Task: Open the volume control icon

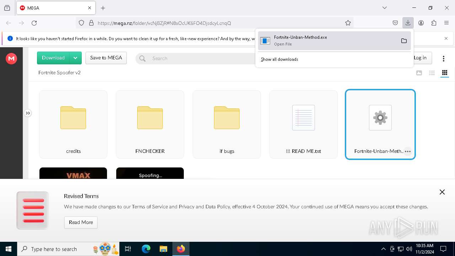Action: [x=409, y=249]
